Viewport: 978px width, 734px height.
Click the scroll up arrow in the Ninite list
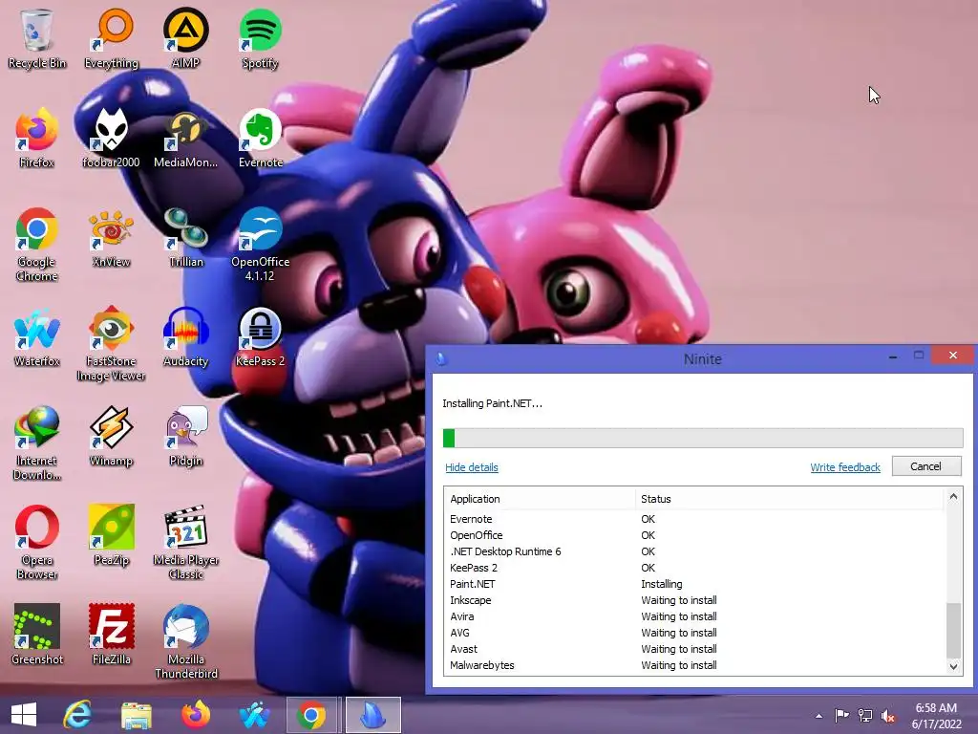[953, 497]
